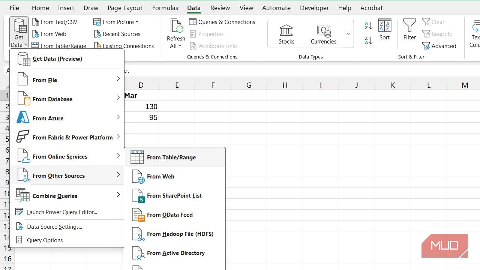Switch to the Developer tab

coord(314,8)
